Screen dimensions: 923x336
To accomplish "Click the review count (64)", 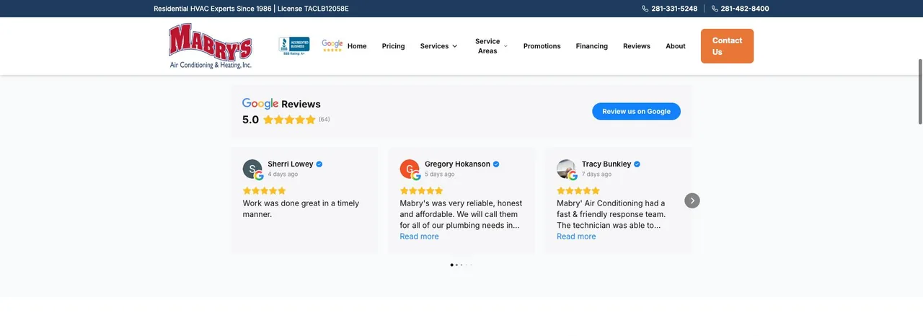I will pyautogui.click(x=324, y=120).
